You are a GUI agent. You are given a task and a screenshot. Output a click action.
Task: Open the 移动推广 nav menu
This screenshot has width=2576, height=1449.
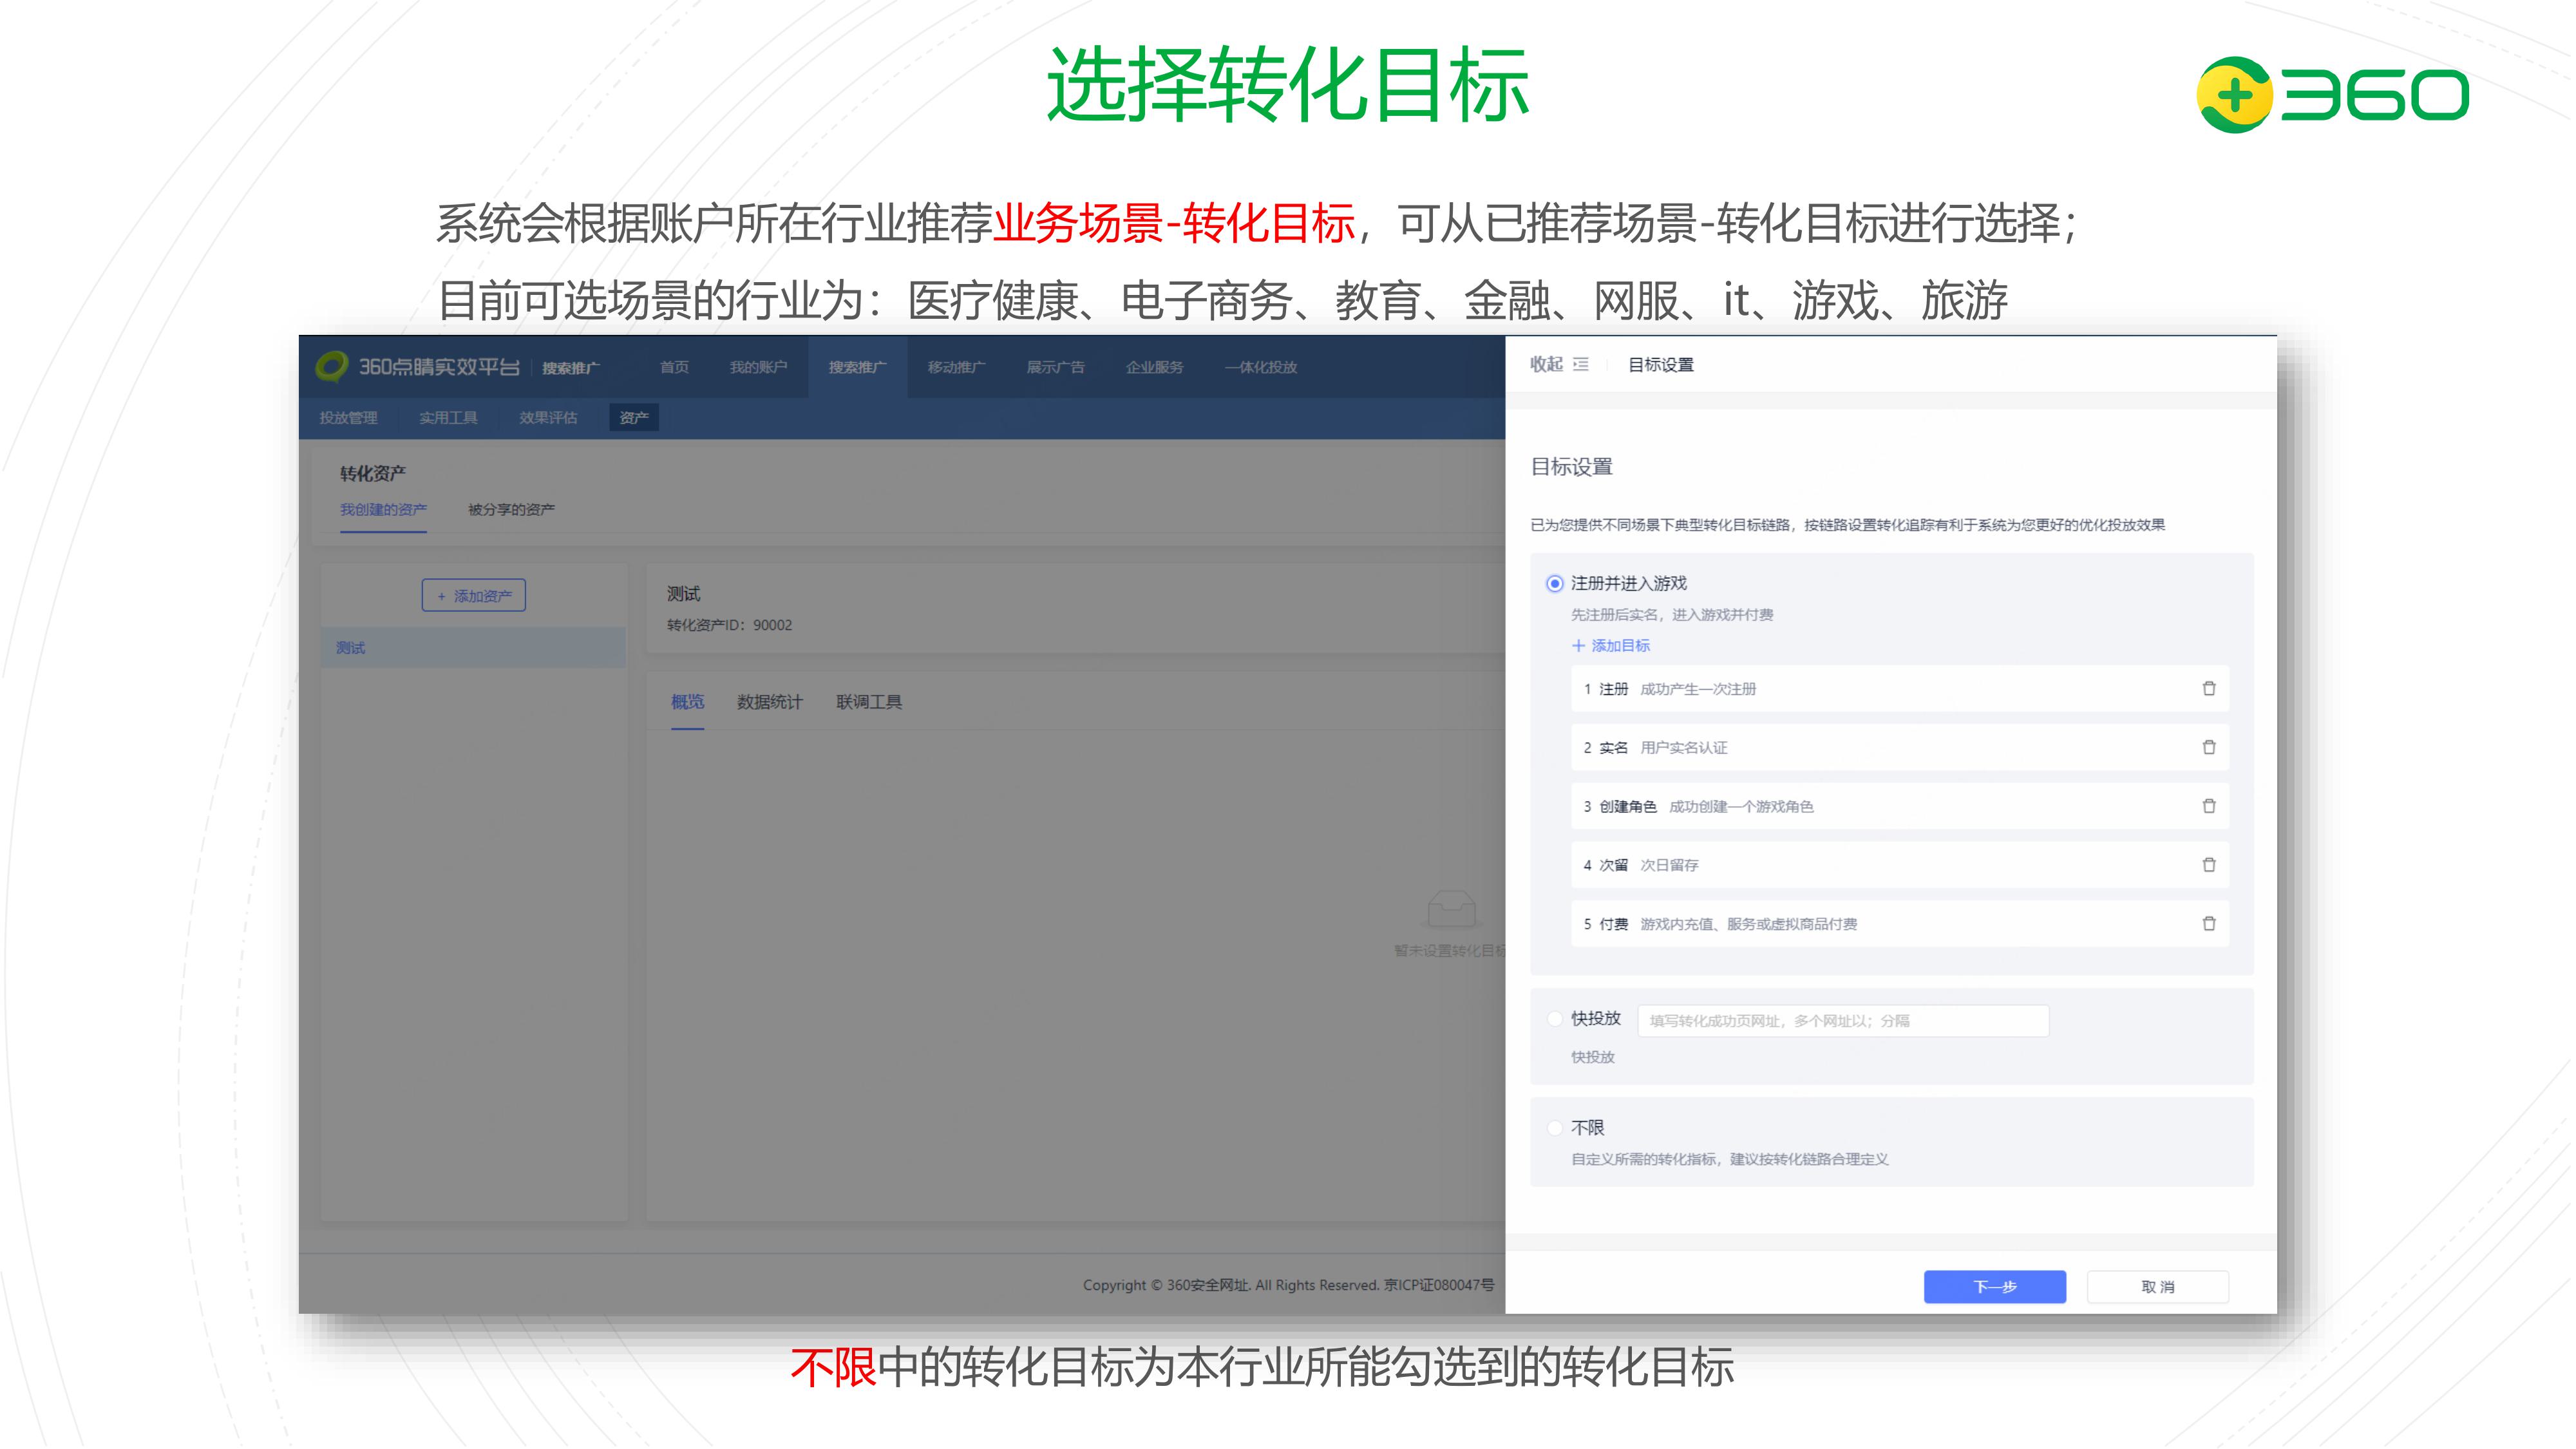coord(956,367)
